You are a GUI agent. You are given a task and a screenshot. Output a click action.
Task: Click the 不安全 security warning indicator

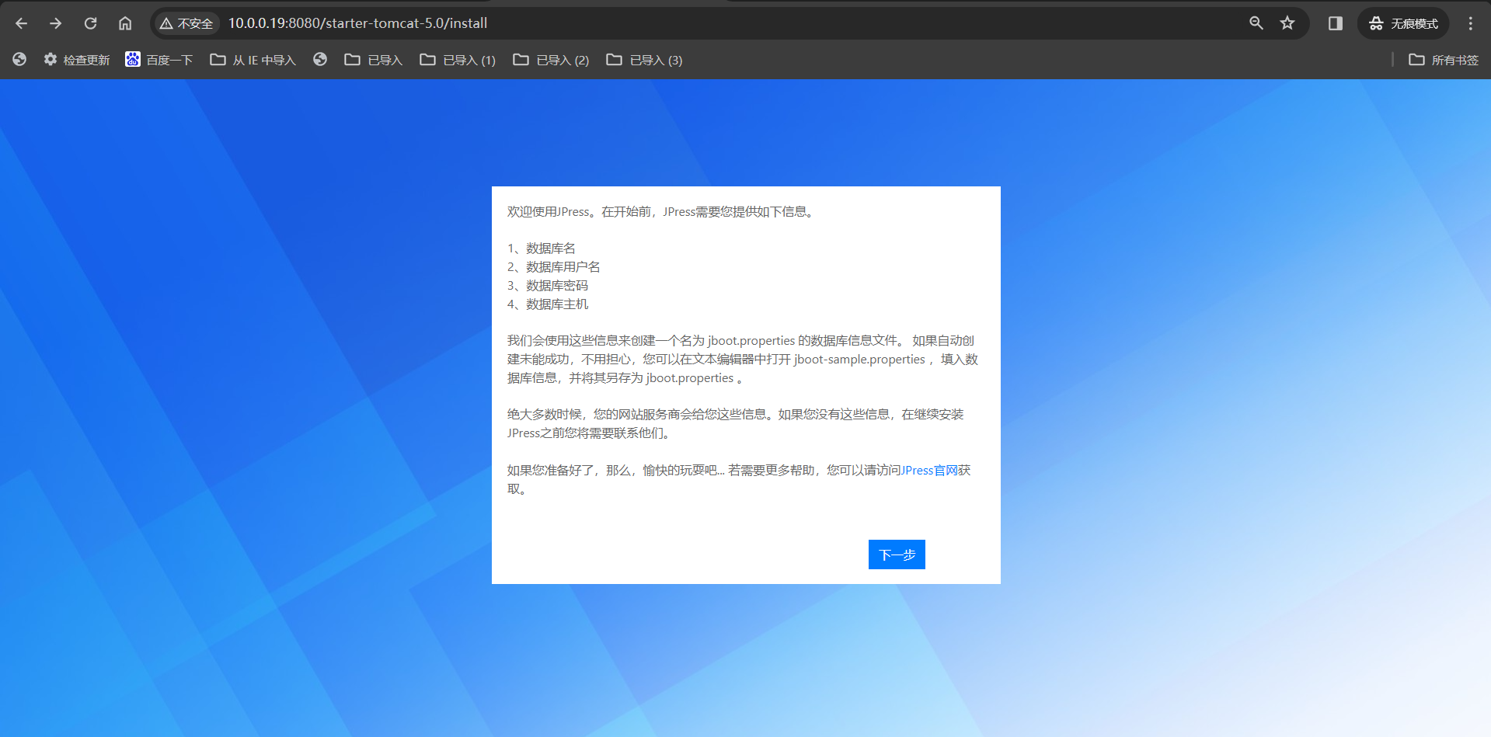click(186, 23)
